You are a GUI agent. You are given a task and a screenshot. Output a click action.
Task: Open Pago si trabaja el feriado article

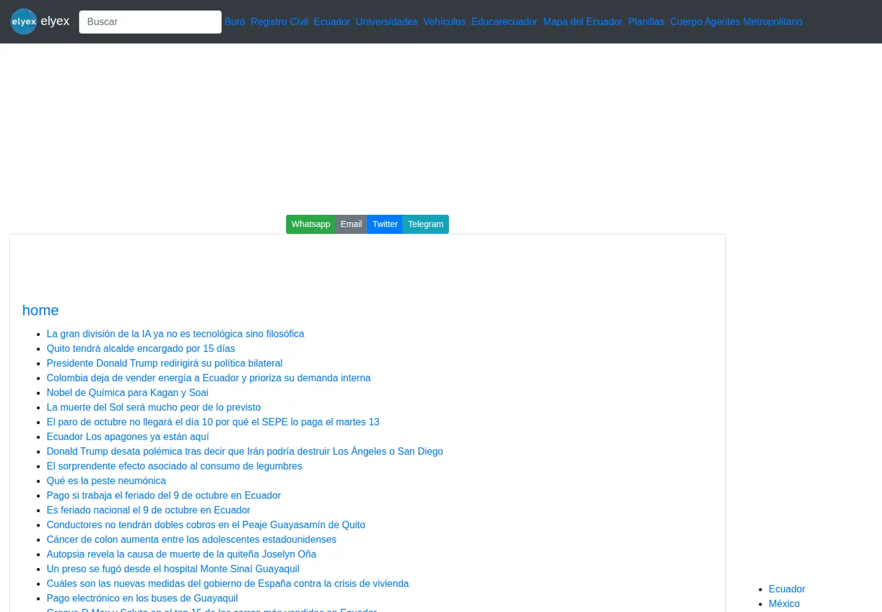click(164, 495)
